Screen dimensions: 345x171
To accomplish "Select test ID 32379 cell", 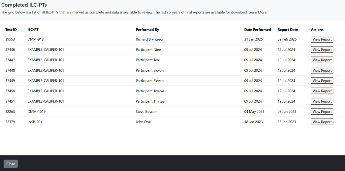I will tap(10, 122).
